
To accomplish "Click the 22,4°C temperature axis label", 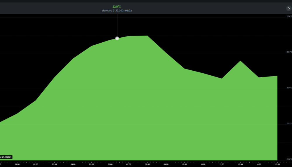I will coord(288,88).
